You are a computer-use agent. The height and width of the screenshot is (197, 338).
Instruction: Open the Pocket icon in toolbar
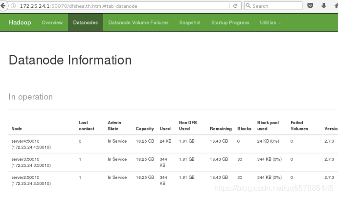click(310, 6)
